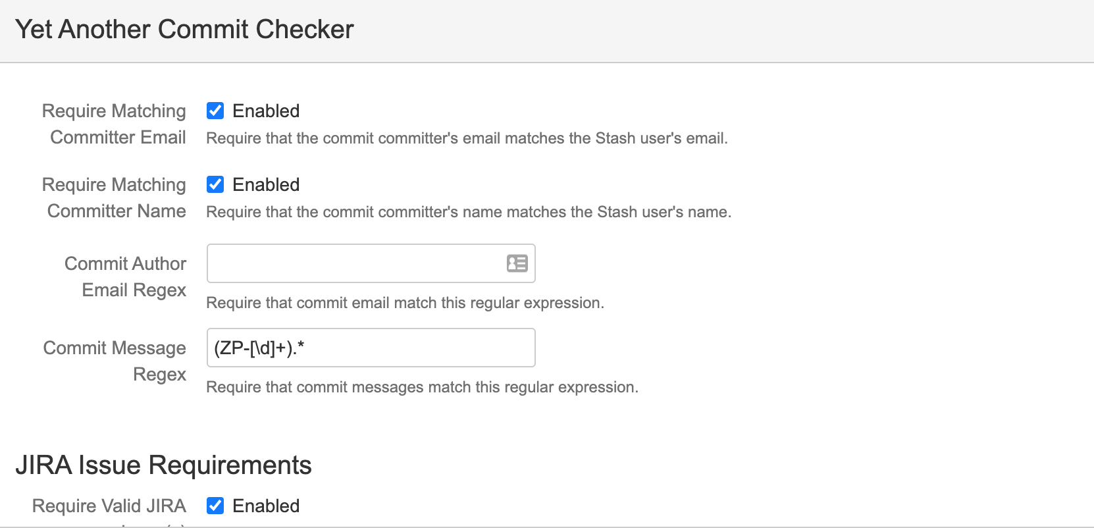Focus the Commit Author Email Regex field
Image resolution: width=1094 pixels, height=528 pixels.
371,263
